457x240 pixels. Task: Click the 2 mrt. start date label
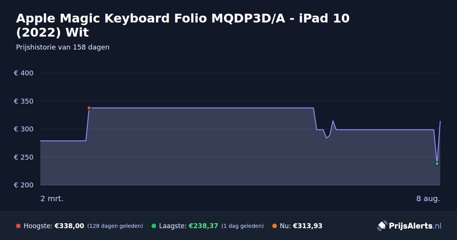(x=52, y=198)
